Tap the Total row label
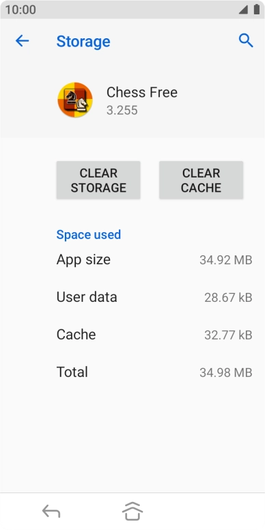This screenshot has height=530, width=265. [72, 372]
